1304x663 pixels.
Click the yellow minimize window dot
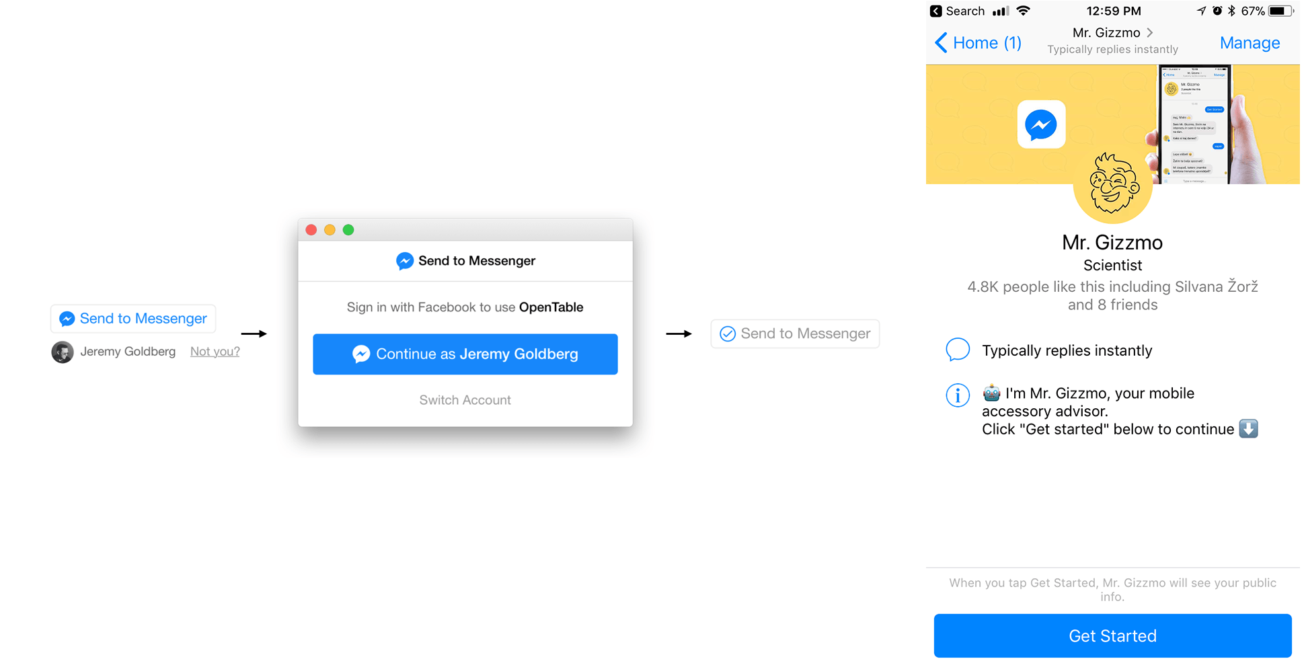330,230
